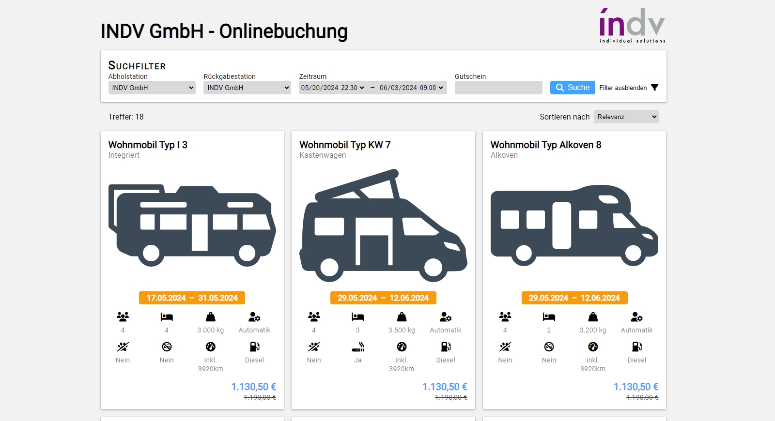Click the persons icon on Wohnmobil Typ I 3
The height and width of the screenshot is (421, 775).
click(123, 317)
